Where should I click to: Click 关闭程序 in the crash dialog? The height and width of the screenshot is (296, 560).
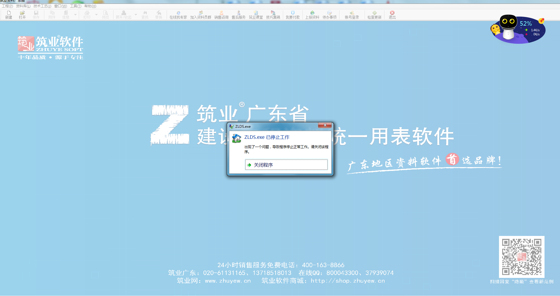[x=286, y=165]
